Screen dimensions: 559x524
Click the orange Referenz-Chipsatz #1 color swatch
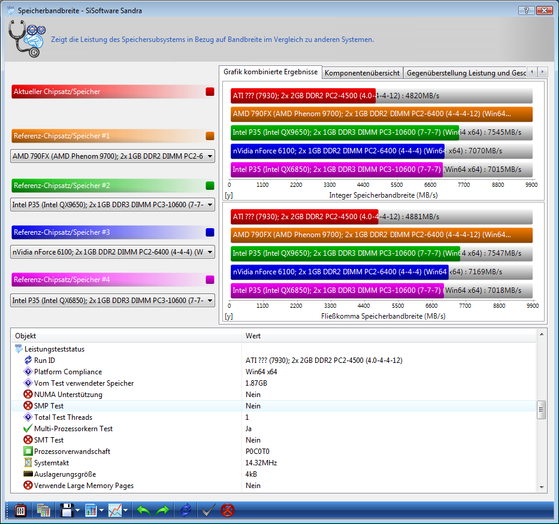(210, 136)
